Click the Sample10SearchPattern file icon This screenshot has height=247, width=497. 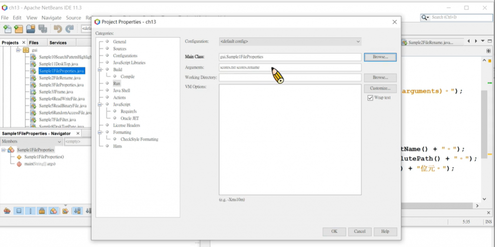(33, 57)
